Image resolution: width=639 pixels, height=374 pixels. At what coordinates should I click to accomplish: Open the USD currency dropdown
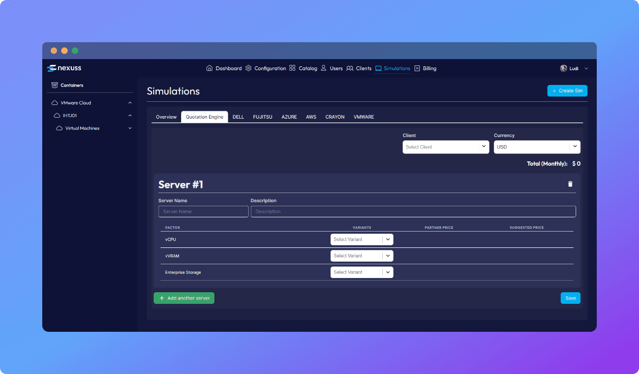point(537,147)
